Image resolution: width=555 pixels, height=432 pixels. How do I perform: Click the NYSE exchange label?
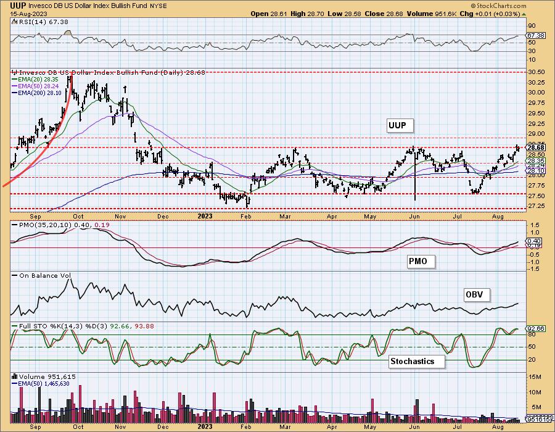point(158,6)
